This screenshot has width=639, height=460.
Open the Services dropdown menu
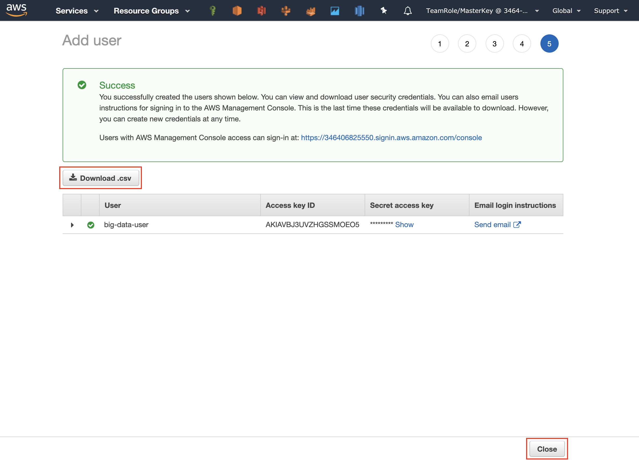pos(77,11)
